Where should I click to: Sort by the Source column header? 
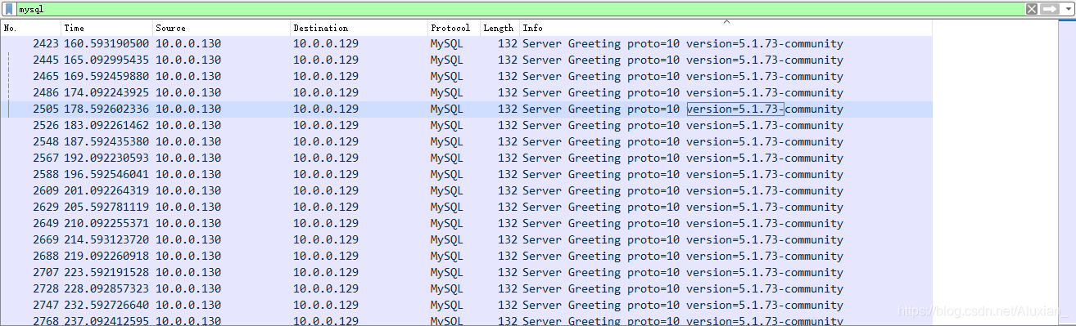click(x=221, y=28)
